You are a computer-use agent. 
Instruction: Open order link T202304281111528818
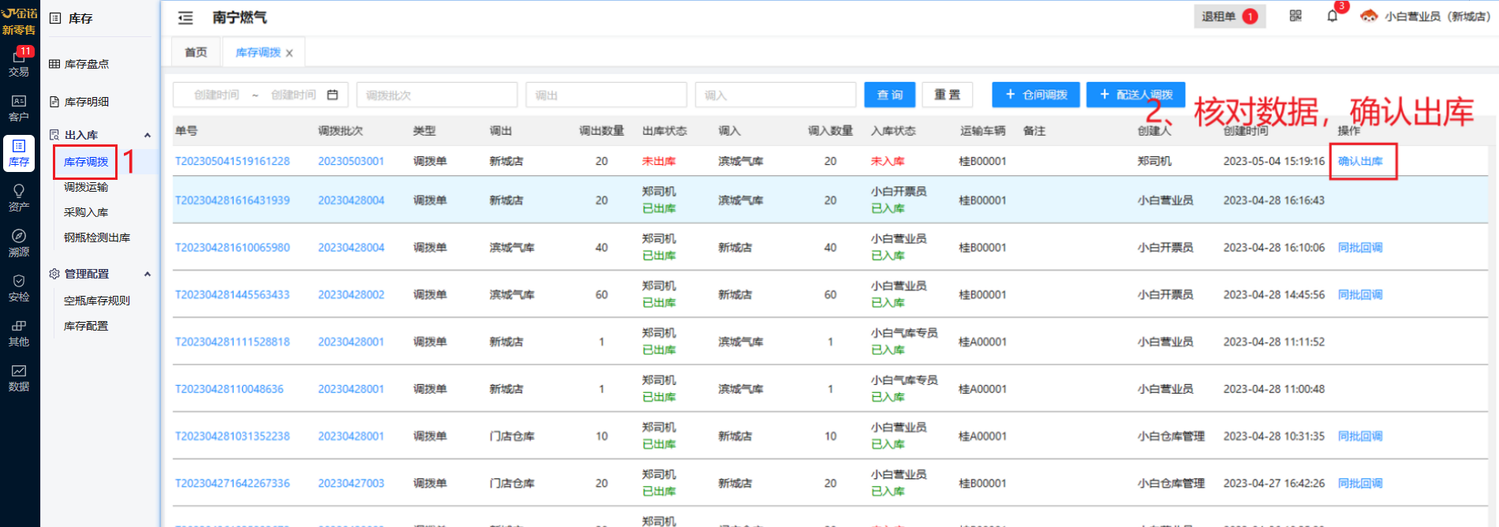point(232,342)
